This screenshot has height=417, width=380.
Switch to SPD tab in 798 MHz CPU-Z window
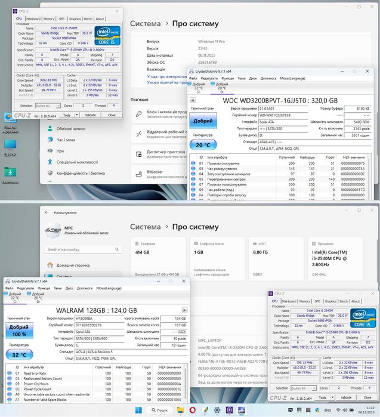pos(317,301)
